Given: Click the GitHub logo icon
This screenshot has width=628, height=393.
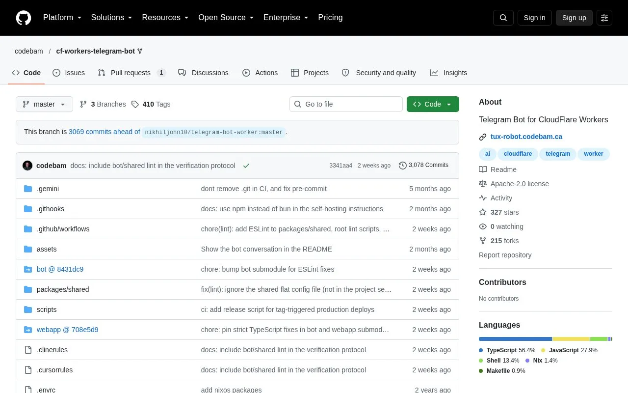Looking at the screenshot, I should tap(24, 18).
